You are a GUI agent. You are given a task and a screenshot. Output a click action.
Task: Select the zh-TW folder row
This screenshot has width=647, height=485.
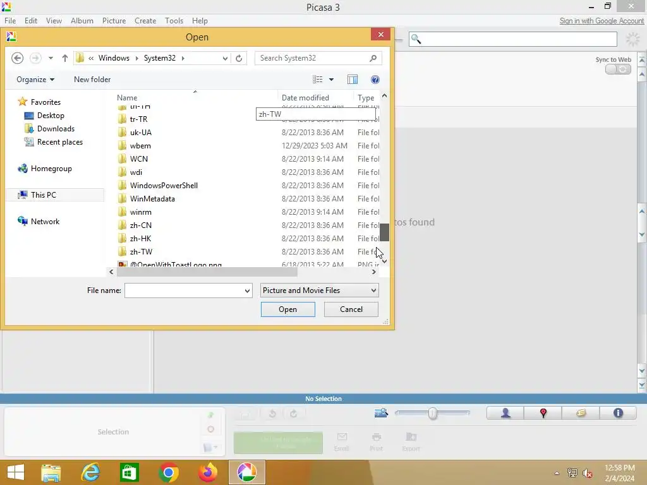click(248, 251)
